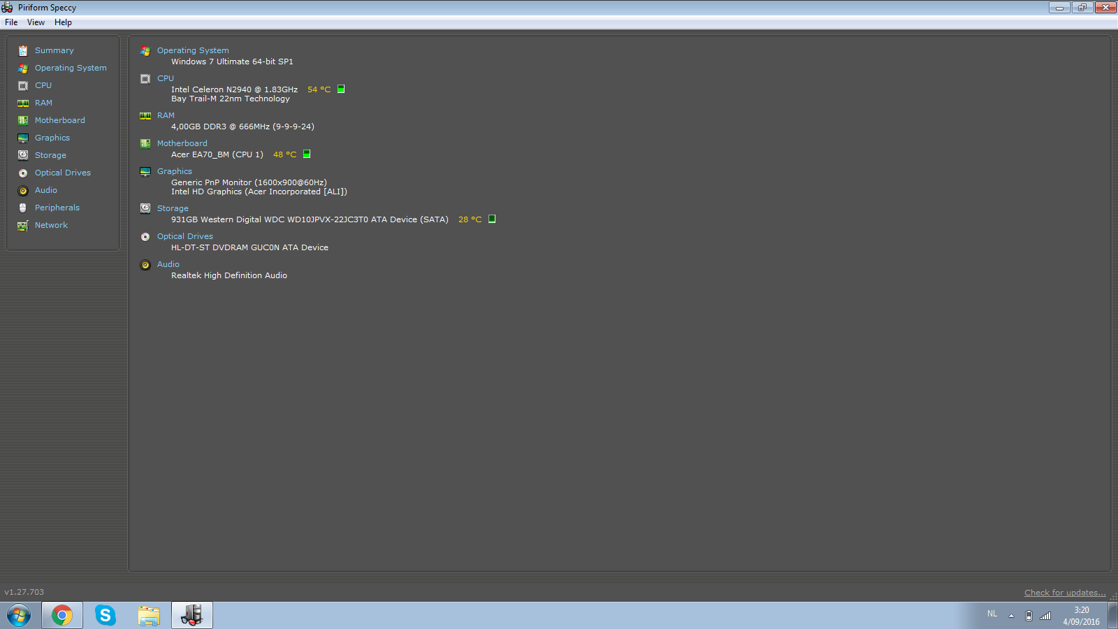Show hidden system tray icons arrow

point(1011,616)
